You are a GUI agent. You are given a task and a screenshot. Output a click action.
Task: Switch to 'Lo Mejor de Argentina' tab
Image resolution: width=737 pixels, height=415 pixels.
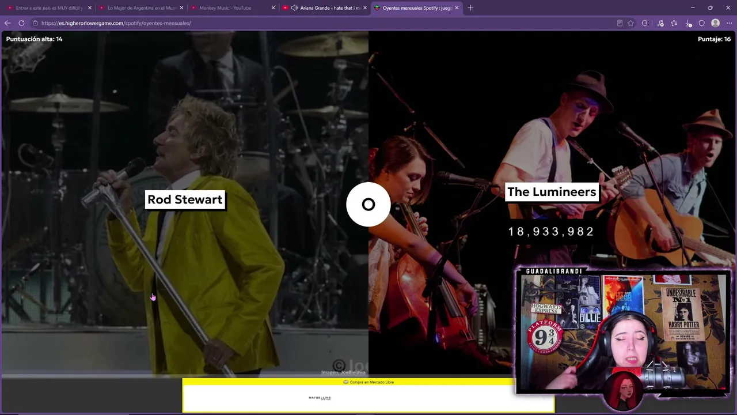coord(140,8)
